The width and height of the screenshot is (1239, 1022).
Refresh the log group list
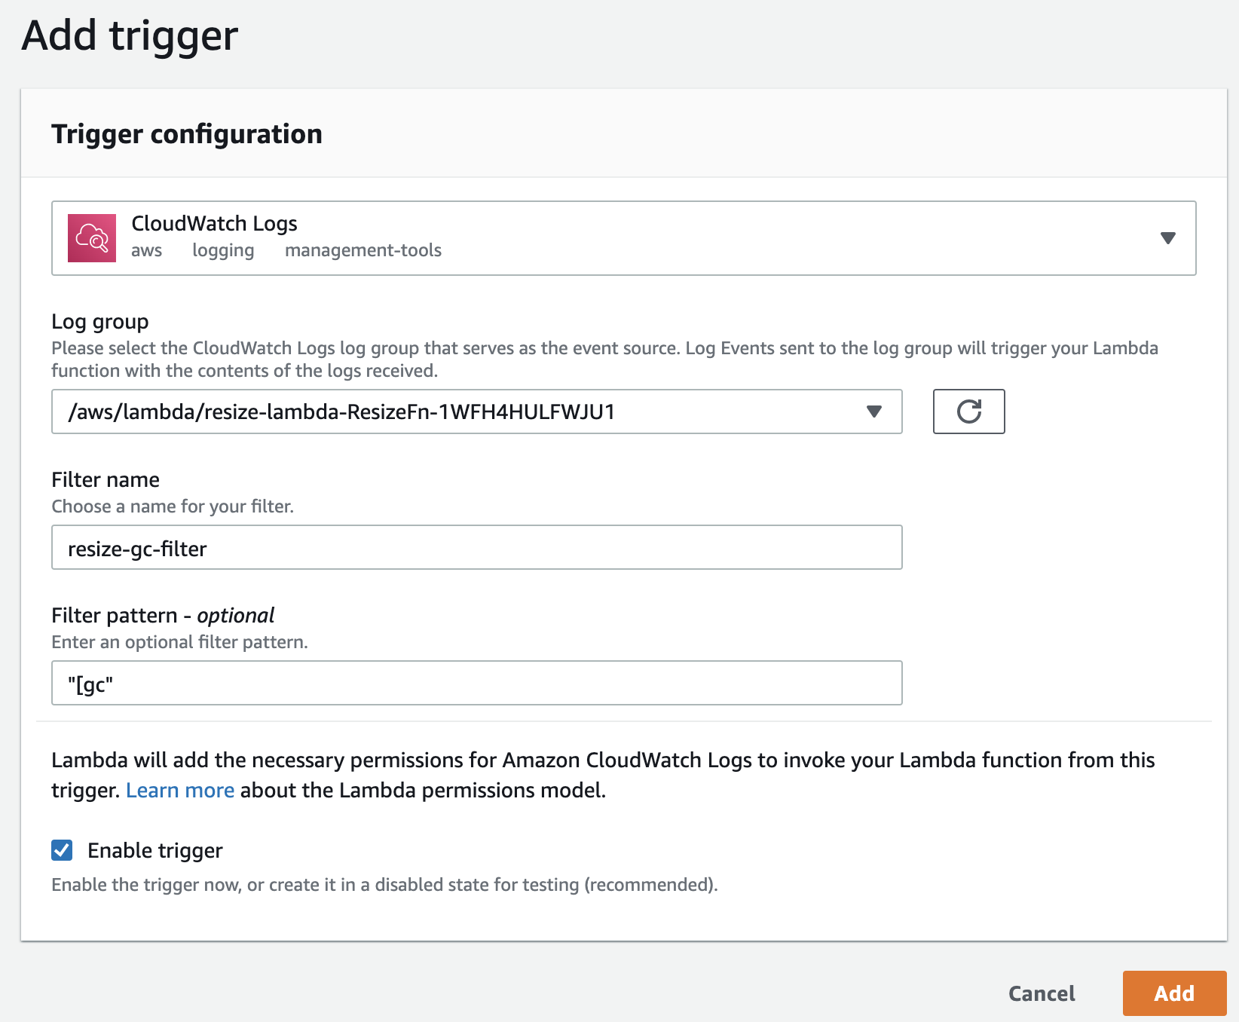click(x=968, y=412)
